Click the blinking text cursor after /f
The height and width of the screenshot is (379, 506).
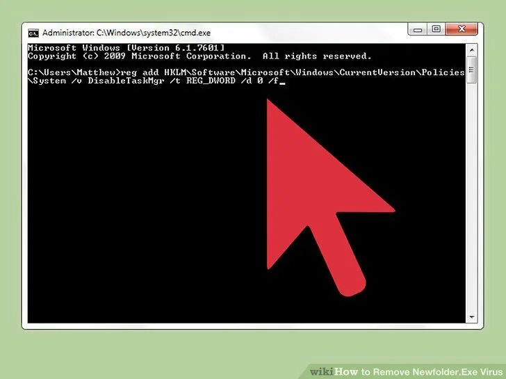(283, 83)
